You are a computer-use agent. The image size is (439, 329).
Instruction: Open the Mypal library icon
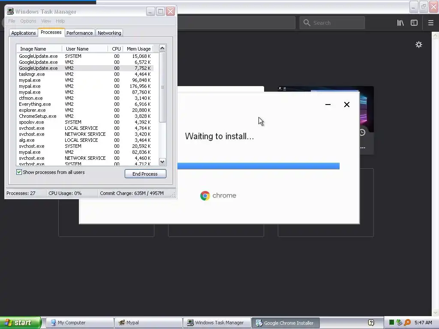click(x=400, y=23)
